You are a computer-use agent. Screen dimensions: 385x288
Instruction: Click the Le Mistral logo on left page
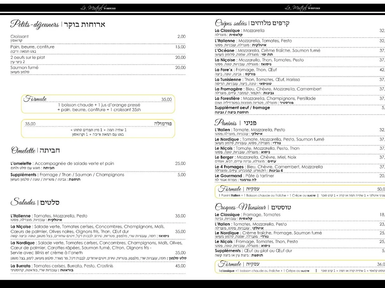click(97, 8)
